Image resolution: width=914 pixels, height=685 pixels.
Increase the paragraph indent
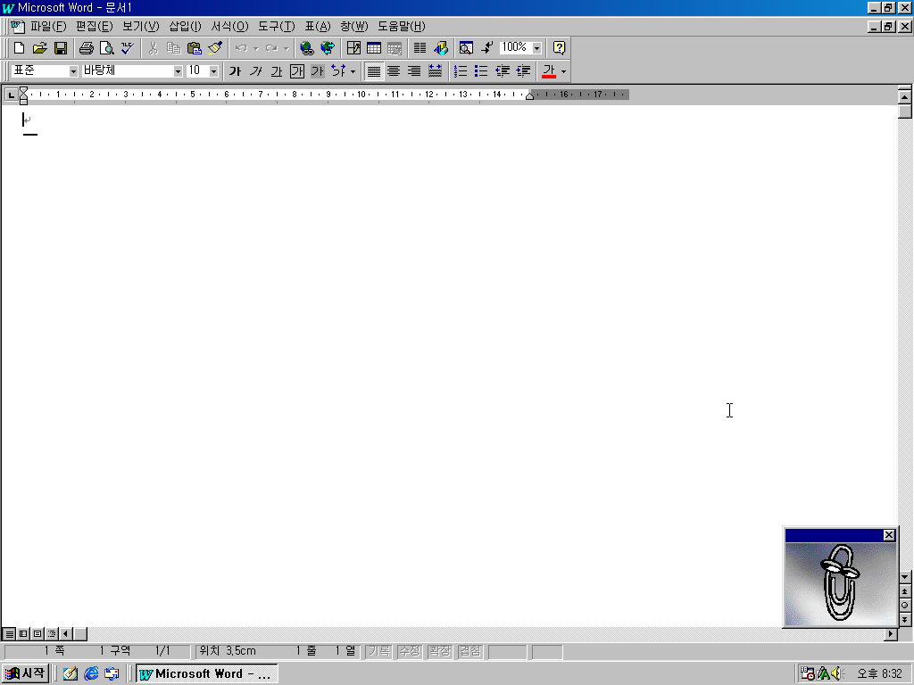point(523,71)
